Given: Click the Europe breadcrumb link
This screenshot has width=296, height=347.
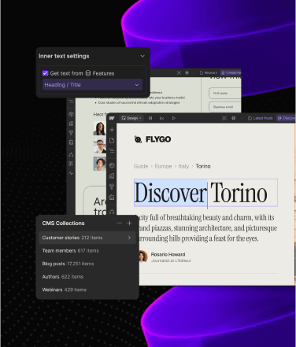Looking at the screenshot, I should click(163, 166).
